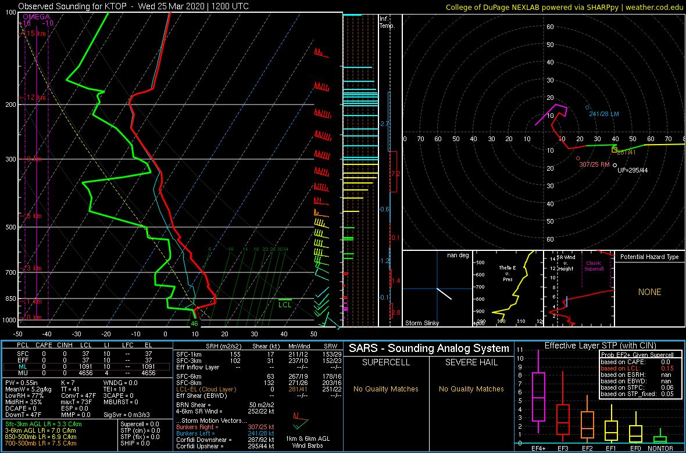This screenshot has height=453, width=686.
Task: Click the hazard type value 'NONE'
Action: [x=649, y=292]
